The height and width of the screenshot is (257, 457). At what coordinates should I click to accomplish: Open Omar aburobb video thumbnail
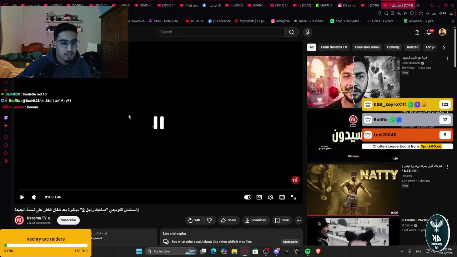pos(353,82)
